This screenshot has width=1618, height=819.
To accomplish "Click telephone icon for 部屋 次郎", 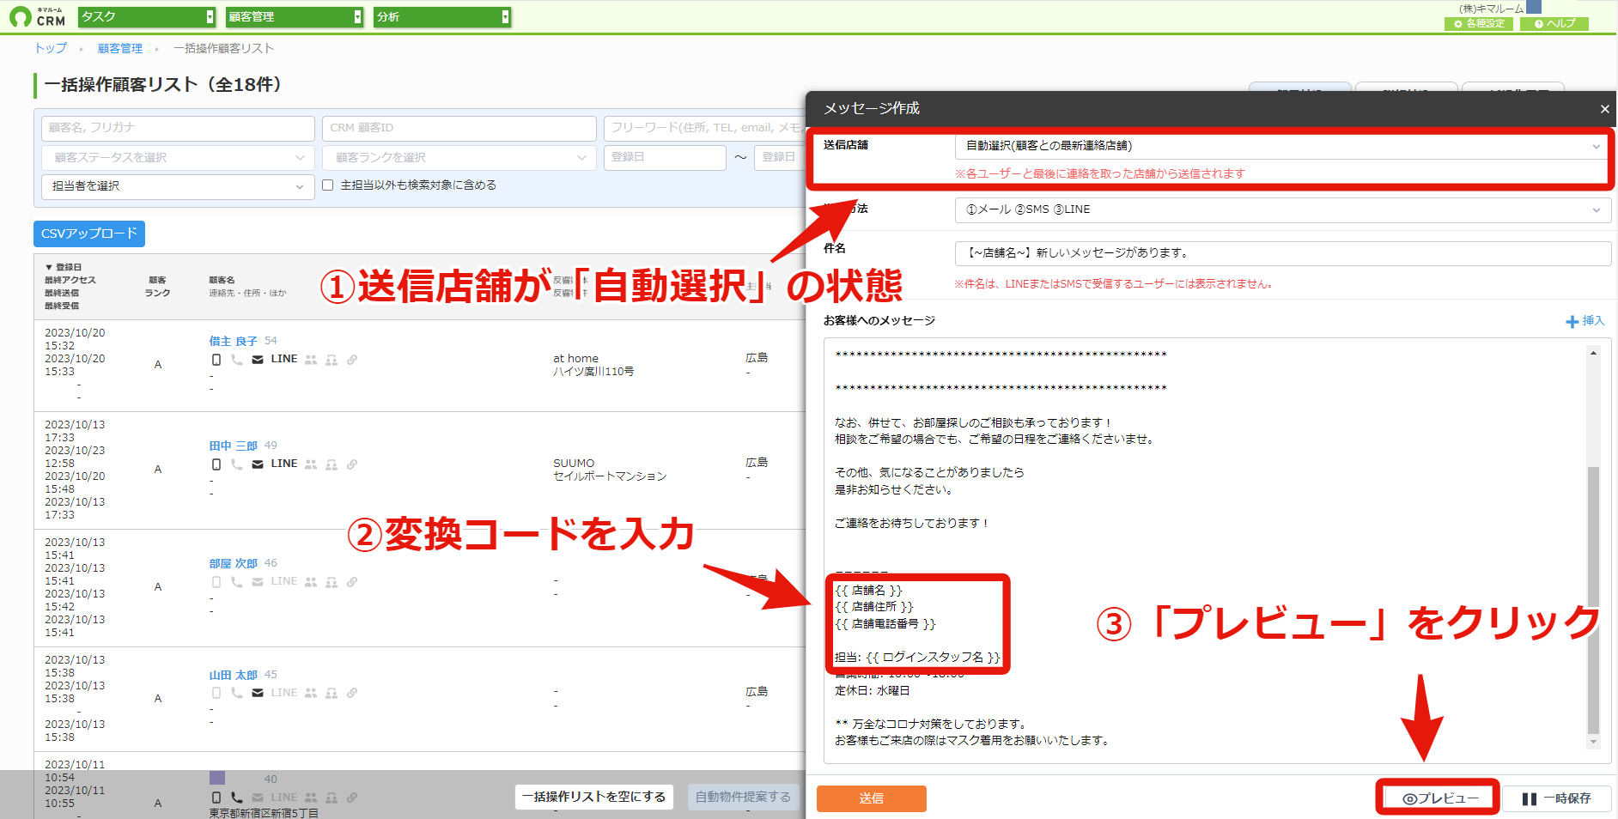I will coord(237,582).
